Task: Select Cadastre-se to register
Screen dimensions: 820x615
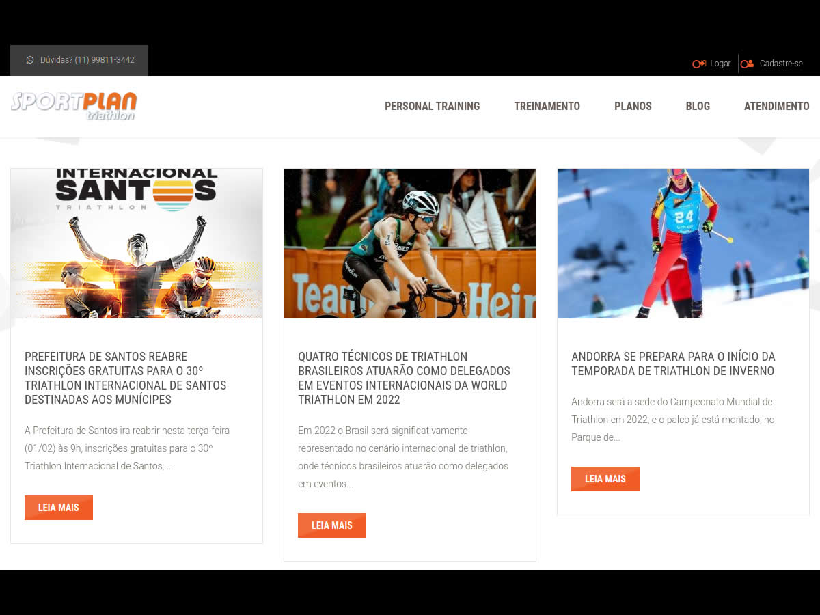Action: click(781, 64)
